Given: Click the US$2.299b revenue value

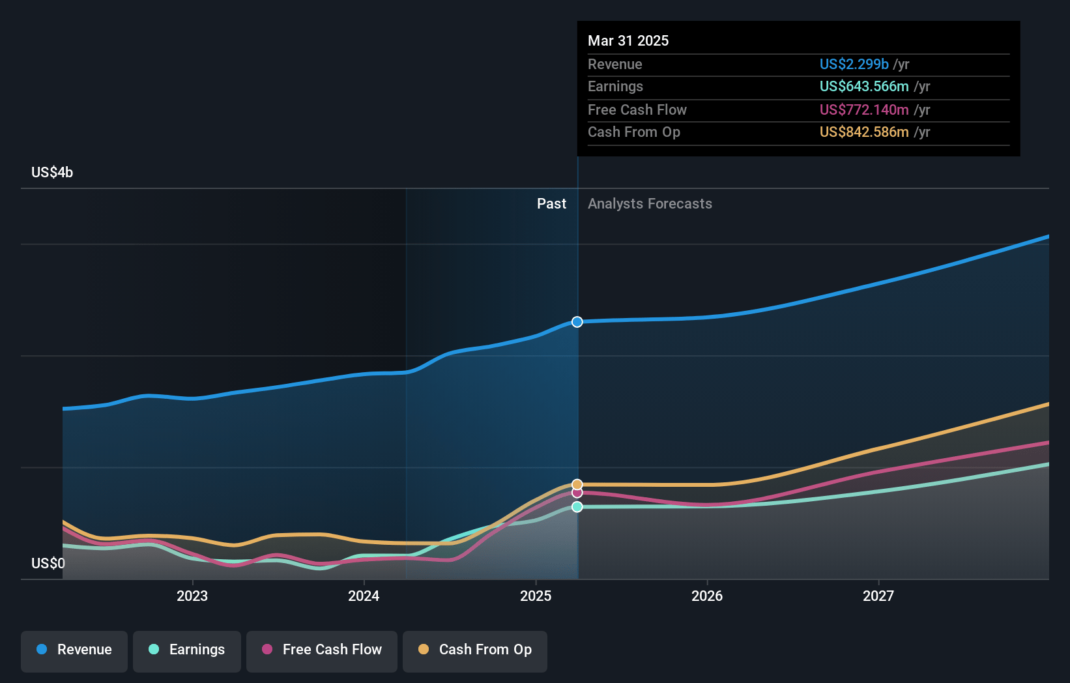Looking at the screenshot, I should [x=854, y=64].
